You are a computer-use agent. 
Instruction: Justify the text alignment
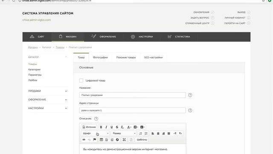pyautogui.click(x=169, y=133)
